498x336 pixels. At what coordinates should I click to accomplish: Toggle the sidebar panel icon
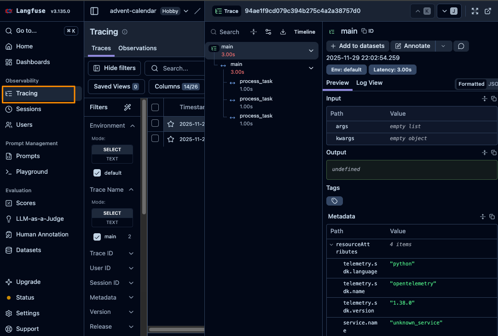click(94, 11)
